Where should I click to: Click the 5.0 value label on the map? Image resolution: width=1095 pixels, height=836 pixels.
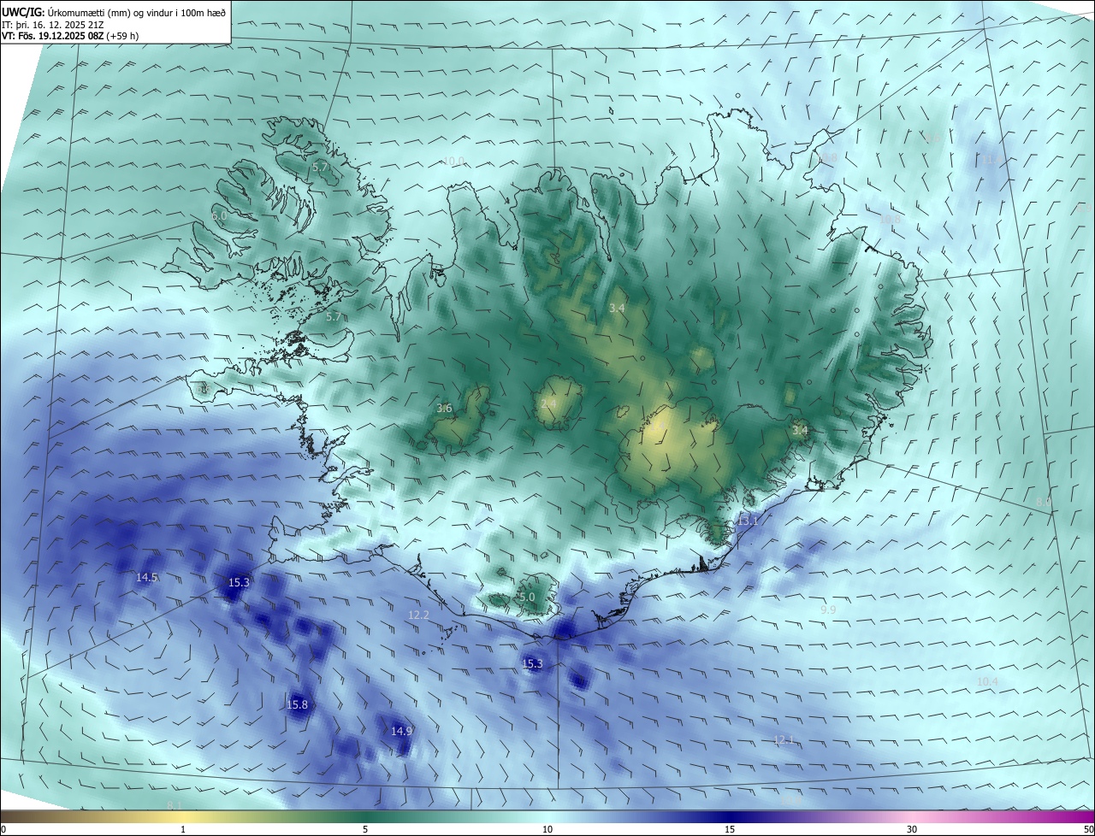coord(527,597)
